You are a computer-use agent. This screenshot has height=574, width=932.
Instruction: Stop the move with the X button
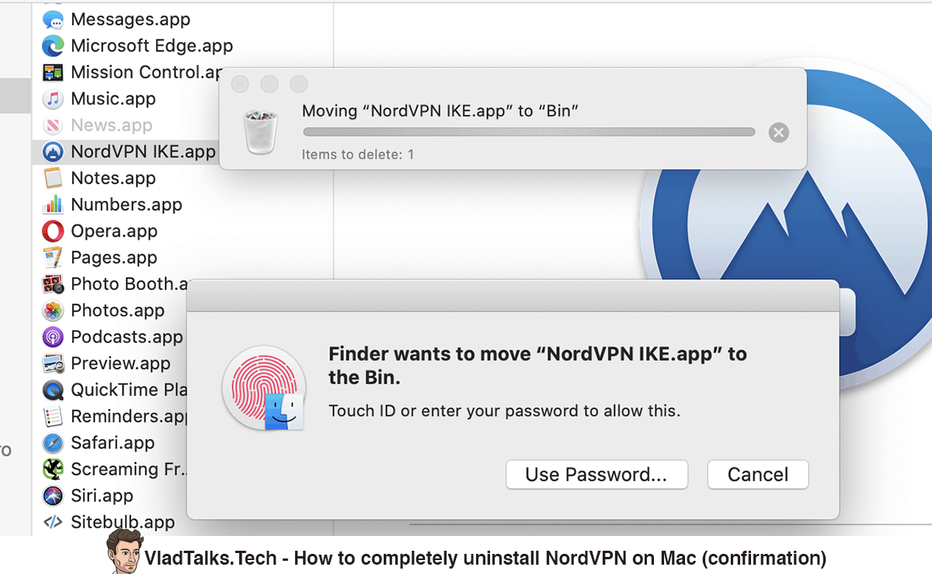(779, 133)
